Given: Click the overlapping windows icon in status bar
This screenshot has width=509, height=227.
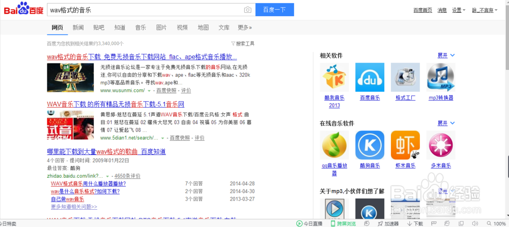Looking at the screenshot, I should 461,223.
